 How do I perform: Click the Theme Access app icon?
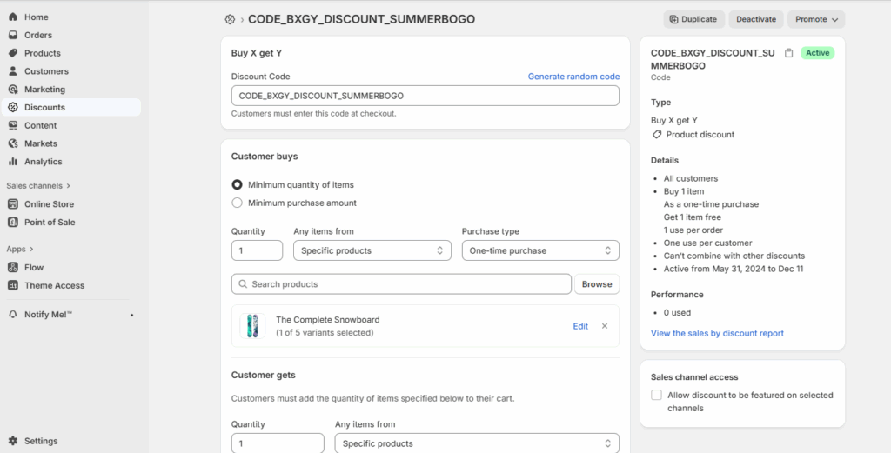pos(13,285)
